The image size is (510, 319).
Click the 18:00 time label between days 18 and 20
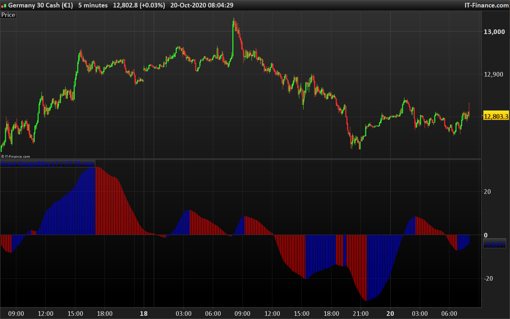coord(331,314)
